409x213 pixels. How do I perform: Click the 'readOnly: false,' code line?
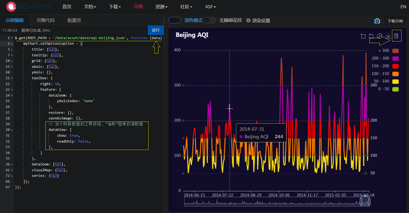coord(74,141)
